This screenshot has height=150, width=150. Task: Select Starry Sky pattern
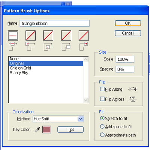point(46,73)
